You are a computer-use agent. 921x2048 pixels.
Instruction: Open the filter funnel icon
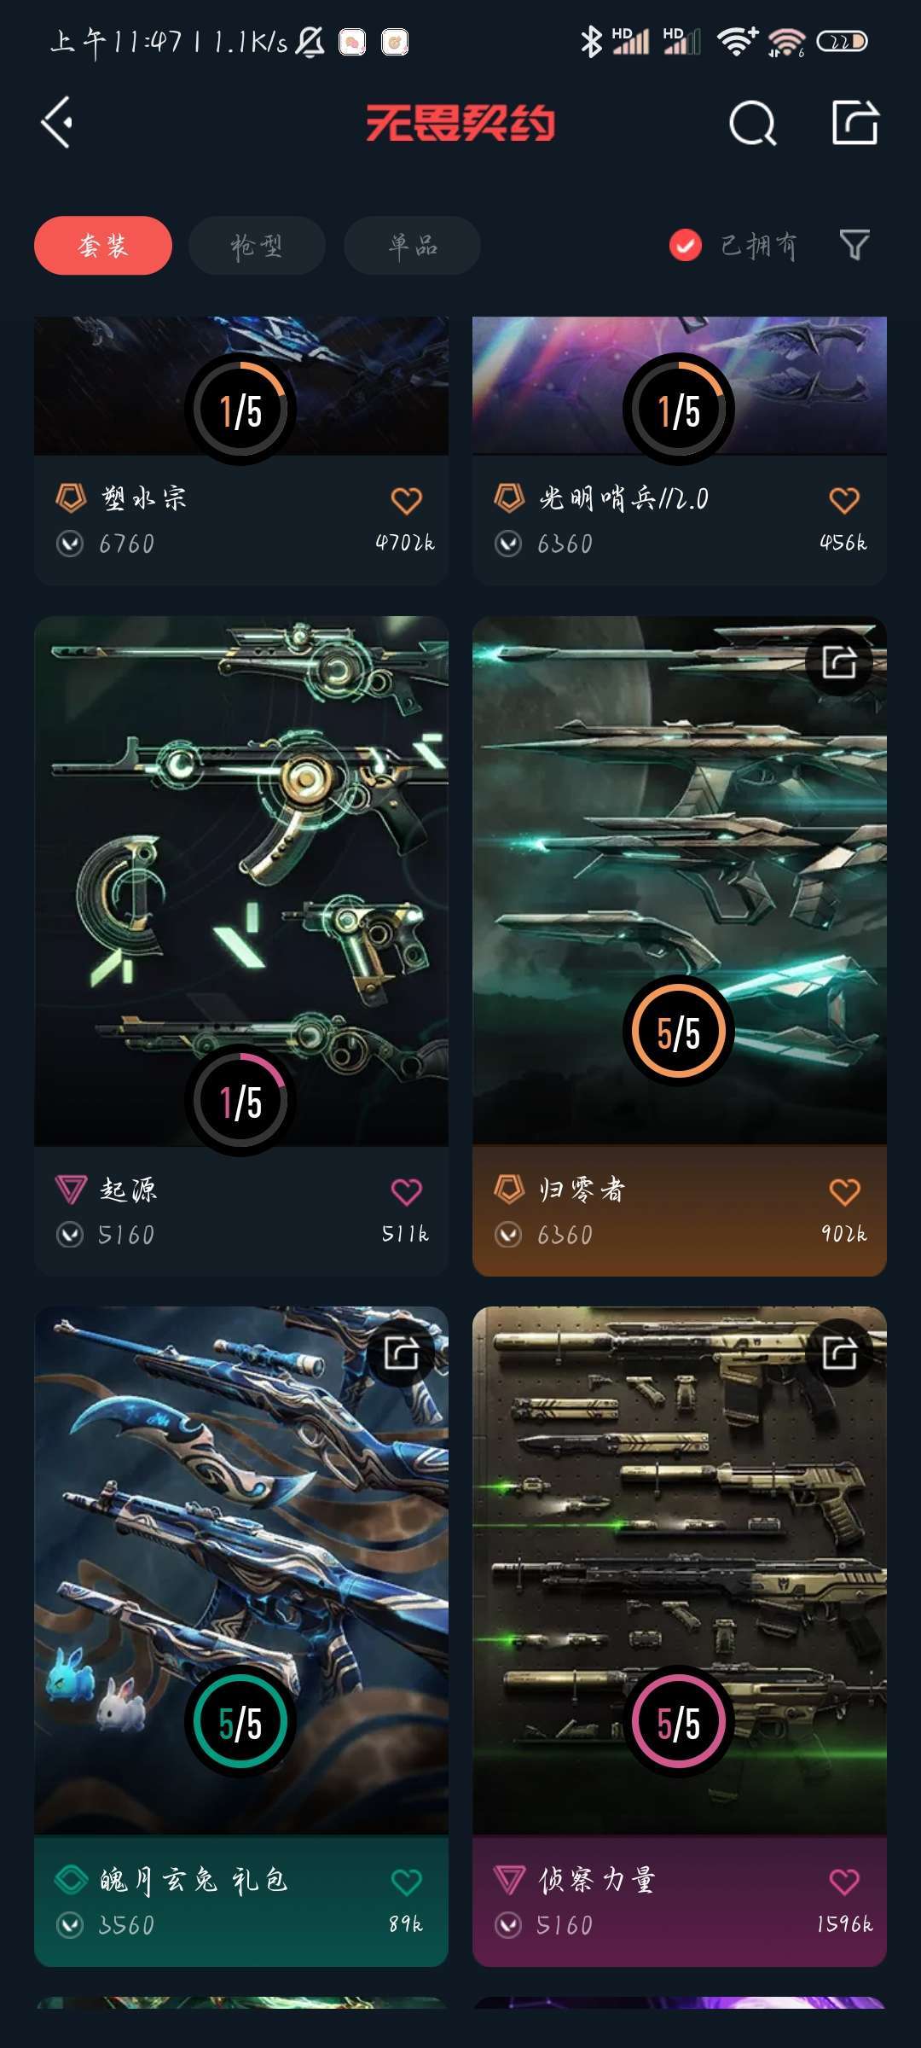(854, 245)
